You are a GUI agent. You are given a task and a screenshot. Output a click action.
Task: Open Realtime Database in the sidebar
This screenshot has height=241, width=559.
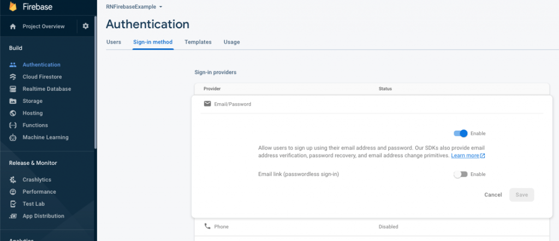pyautogui.click(x=47, y=89)
